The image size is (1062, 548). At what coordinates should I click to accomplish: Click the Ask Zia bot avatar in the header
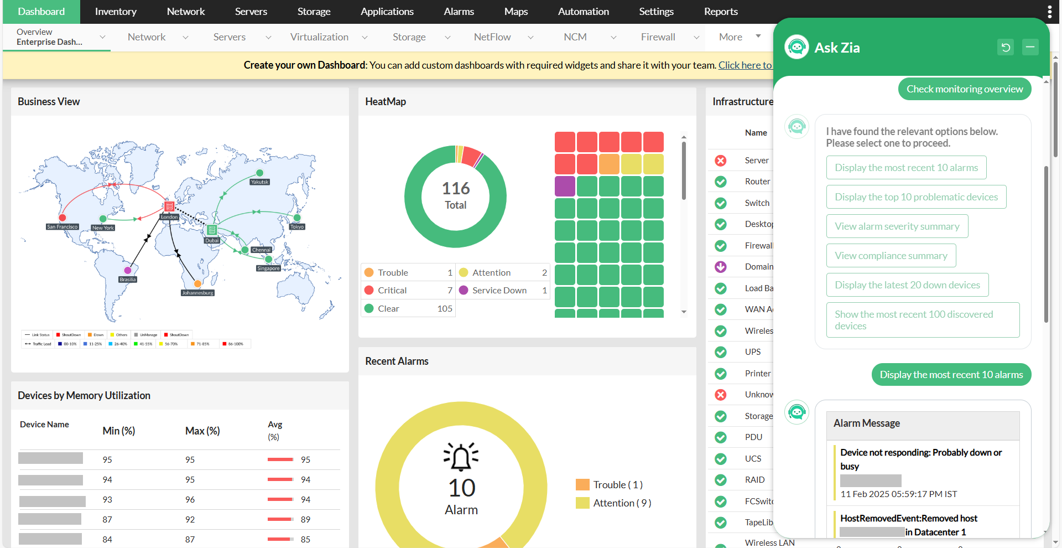pyautogui.click(x=796, y=47)
